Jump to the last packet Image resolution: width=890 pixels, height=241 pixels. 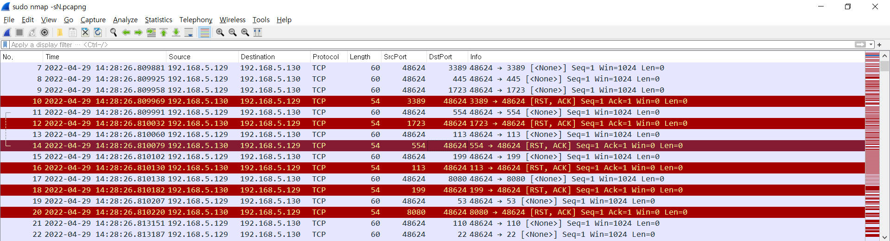coord(176,32)
